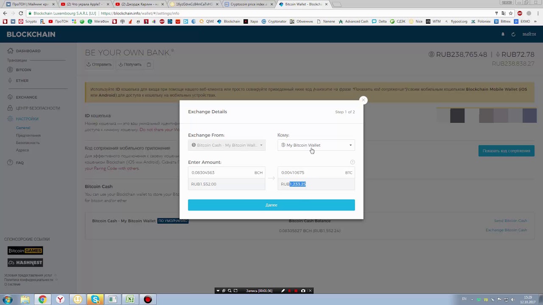This screenshot has height=305, width=543.
Task: Click the Получить receive button
Action: coord(130,64)
